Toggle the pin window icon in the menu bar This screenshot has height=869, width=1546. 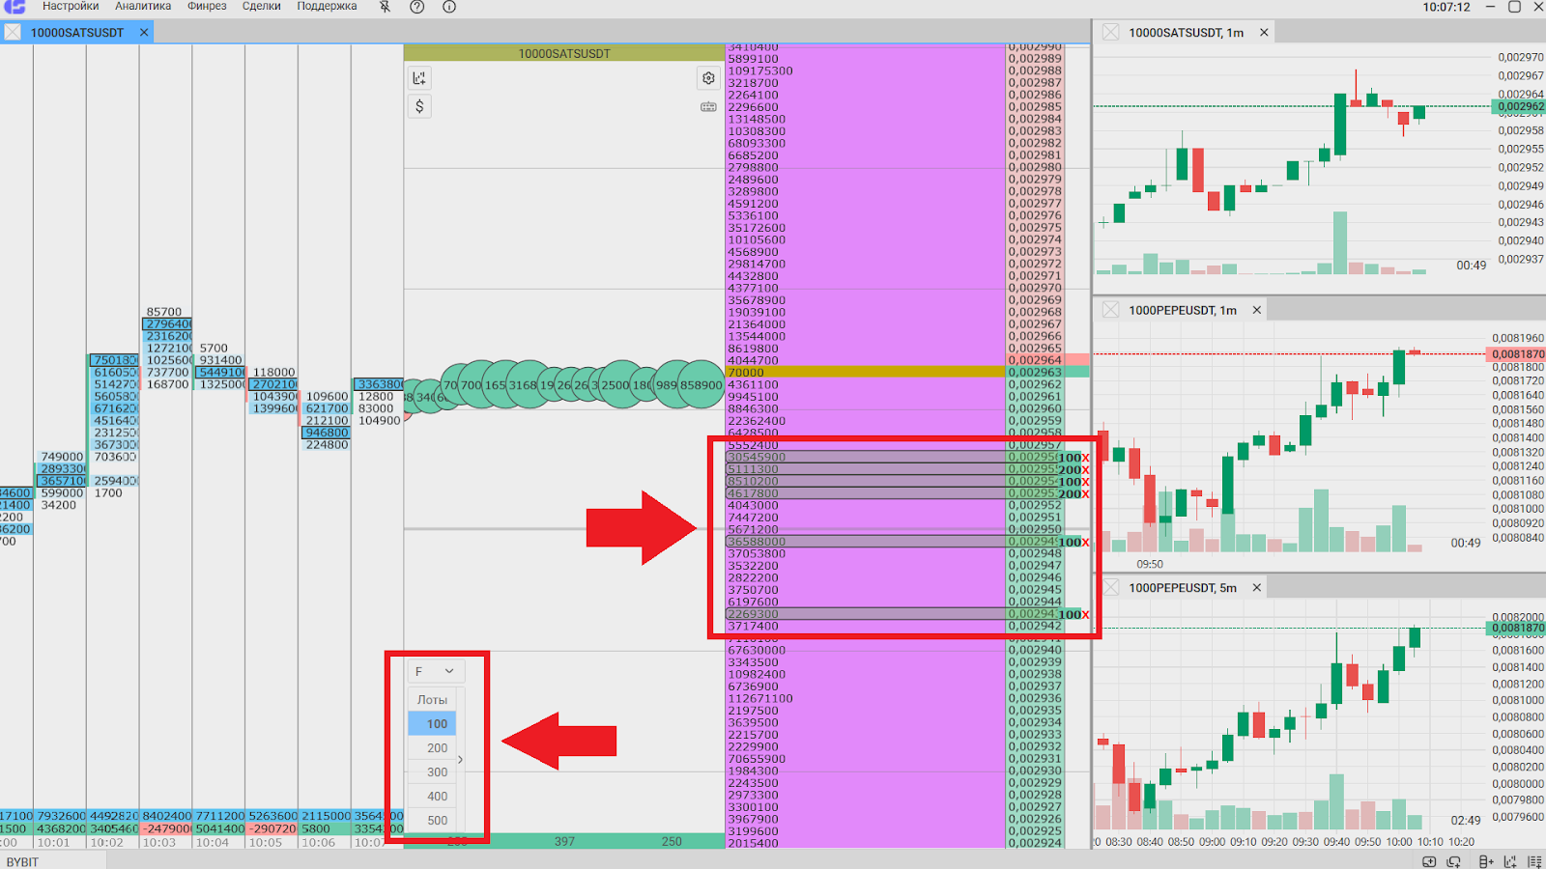pyautogui.click(x=385, y=7)
